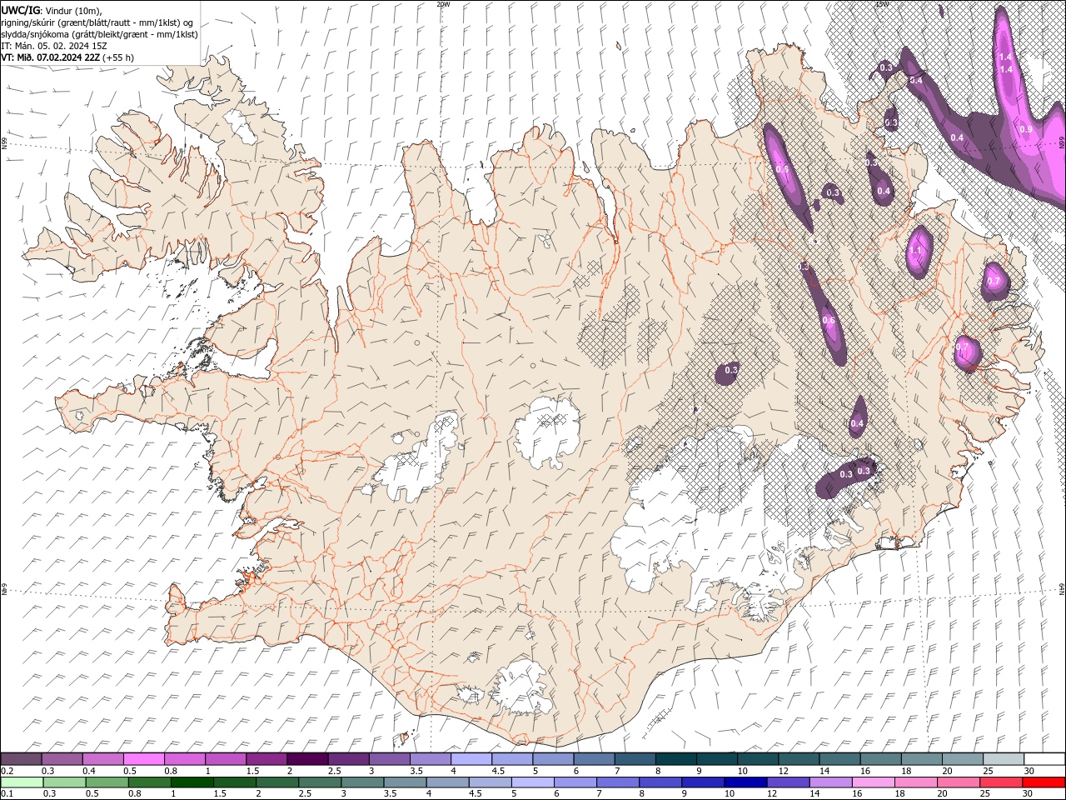Select the darkest green 1 swatch in bottom legend
The height and width of the screenshot is (800, 1066).
(x=192, y=782)
